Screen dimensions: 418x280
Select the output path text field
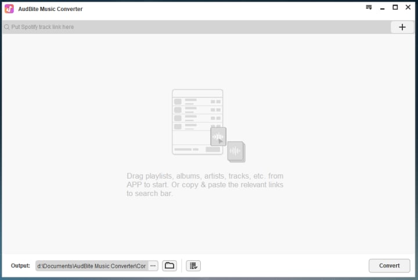click(x=92, y=266)
